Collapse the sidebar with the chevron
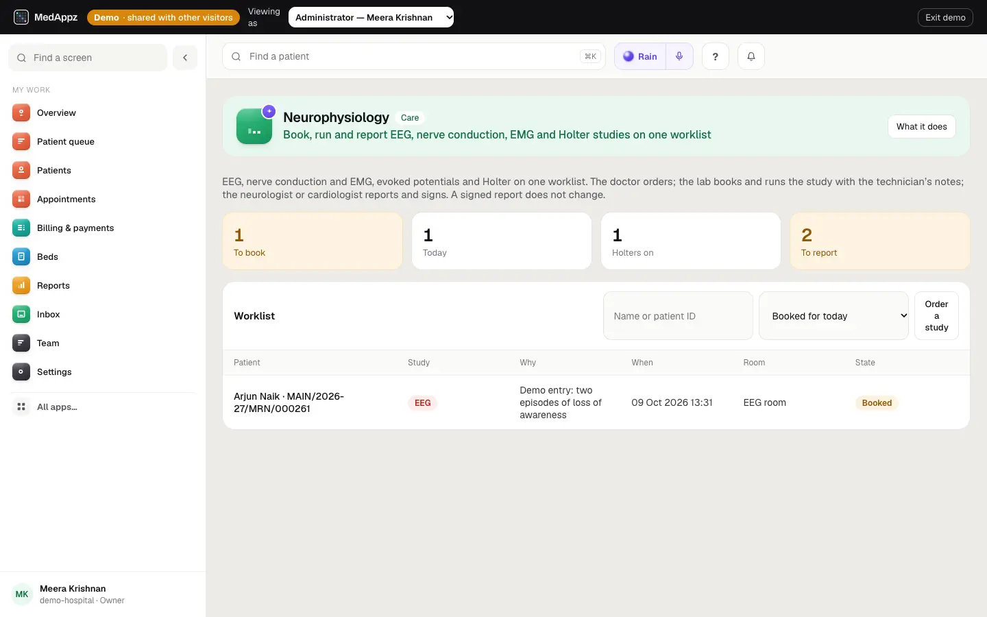 [185, 58]
